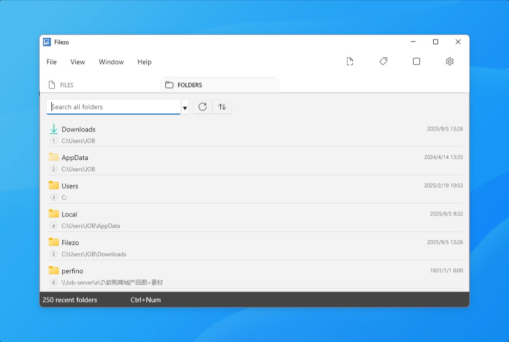Click the Filezo app logo icon

47,42
